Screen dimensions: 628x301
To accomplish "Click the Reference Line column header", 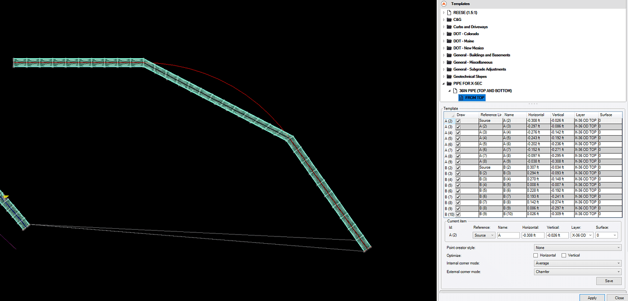I will 490,115.
